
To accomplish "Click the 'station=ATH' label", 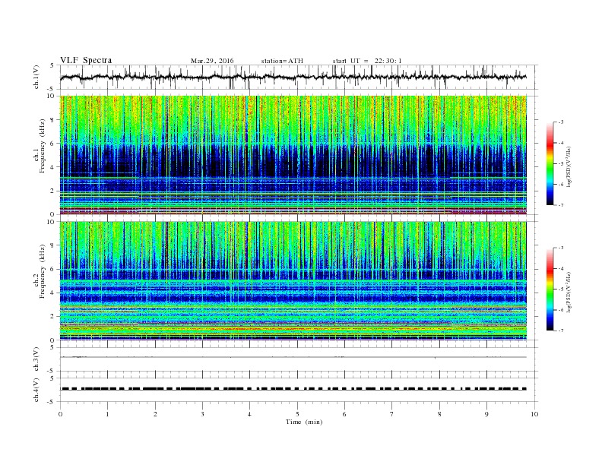I will click(282, 61).
